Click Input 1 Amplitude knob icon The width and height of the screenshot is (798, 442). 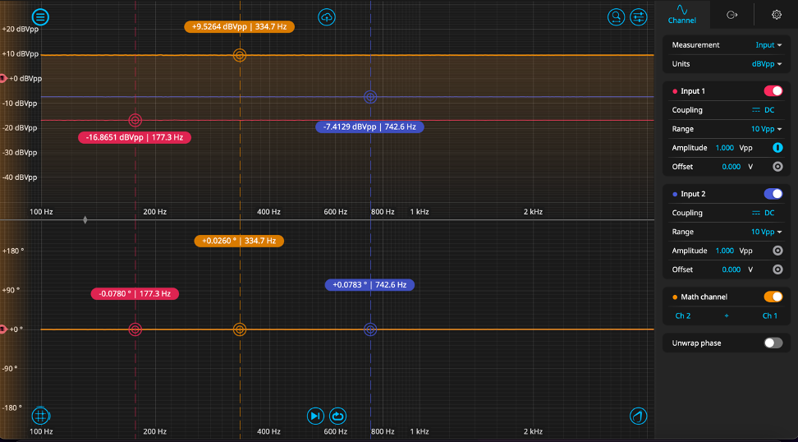(x=777, y=148)
